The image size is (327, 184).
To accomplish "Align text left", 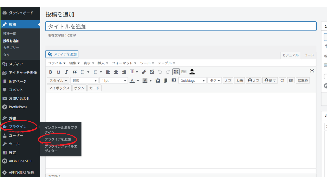I will [108, 72].
